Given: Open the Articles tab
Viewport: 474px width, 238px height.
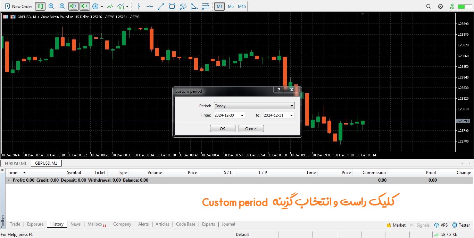Looking at the screenshot, I should [162, 224].
